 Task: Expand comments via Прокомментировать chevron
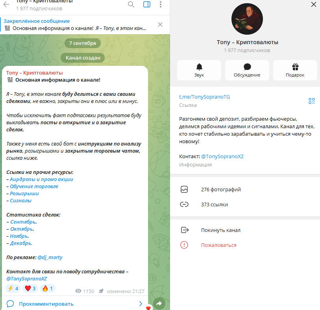pos(141,304)
